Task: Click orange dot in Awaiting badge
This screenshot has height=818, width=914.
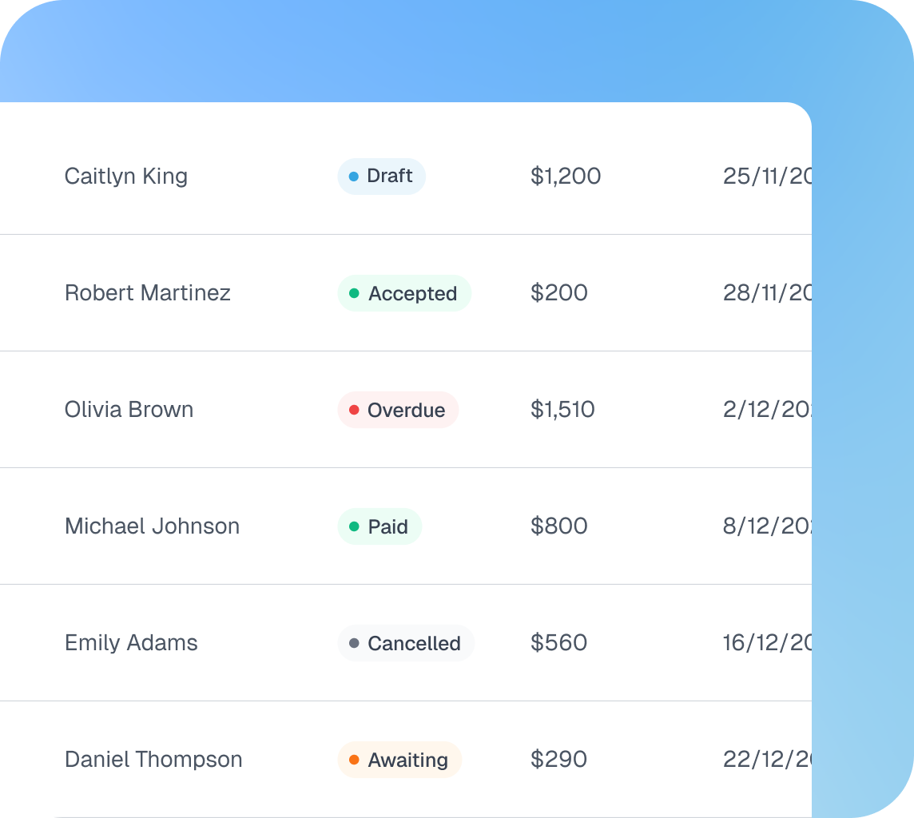Action: [354, 759]
